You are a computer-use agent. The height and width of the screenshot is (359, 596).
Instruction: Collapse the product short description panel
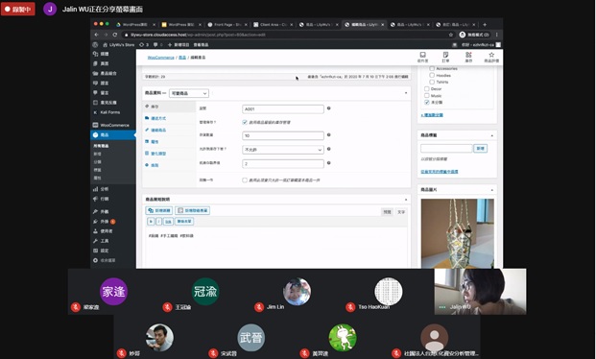click(x=406, y=200)
